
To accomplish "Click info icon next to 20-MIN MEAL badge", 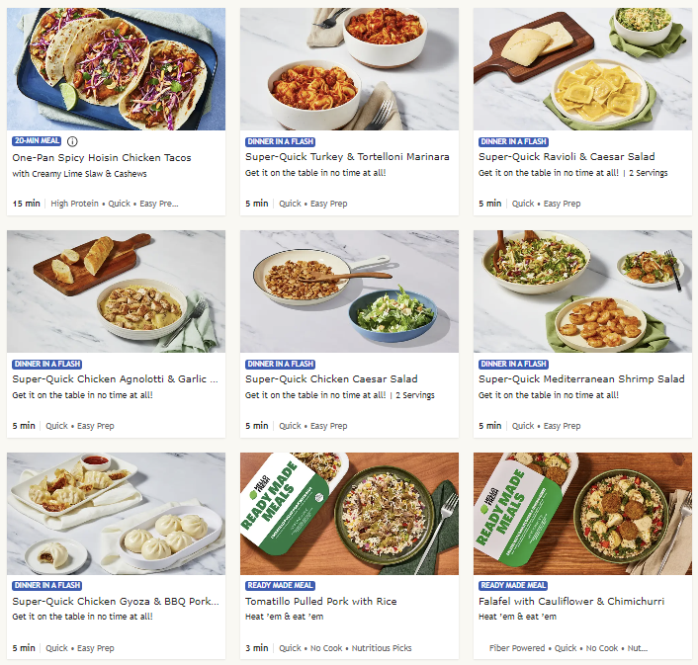I will (x=72, y=141).
